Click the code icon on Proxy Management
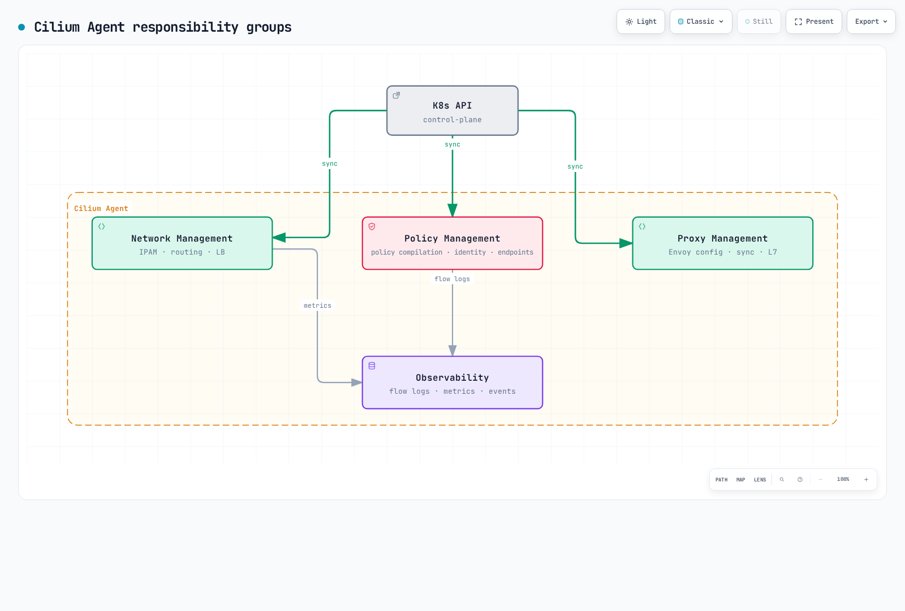 coord(643,226)
